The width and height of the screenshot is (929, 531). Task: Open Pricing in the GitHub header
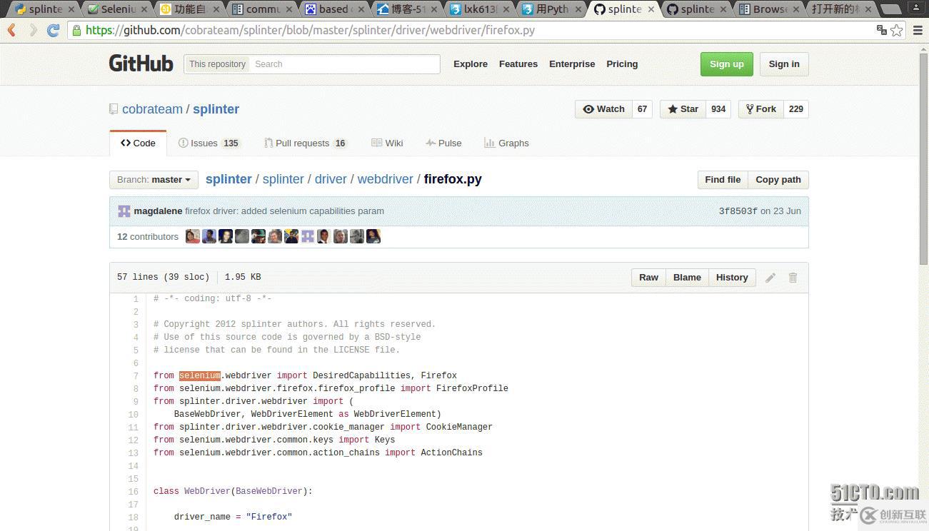point(622,64)
